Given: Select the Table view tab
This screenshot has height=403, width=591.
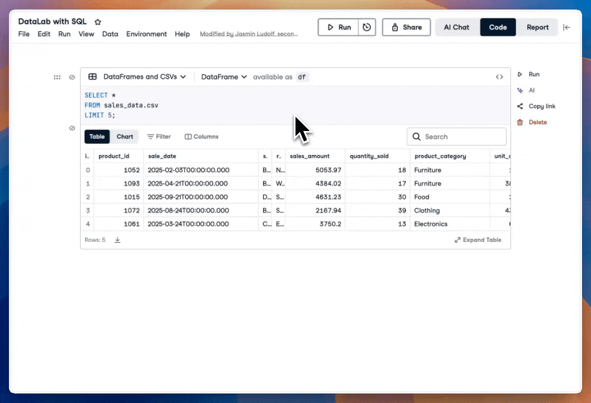Looking at the screenshot, I should (x=97, y=137).
